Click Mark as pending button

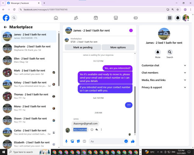click(83, 47)
